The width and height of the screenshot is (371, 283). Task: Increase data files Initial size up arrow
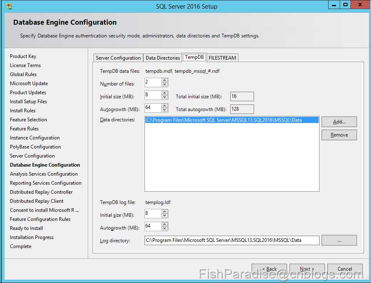pos(165,93)
